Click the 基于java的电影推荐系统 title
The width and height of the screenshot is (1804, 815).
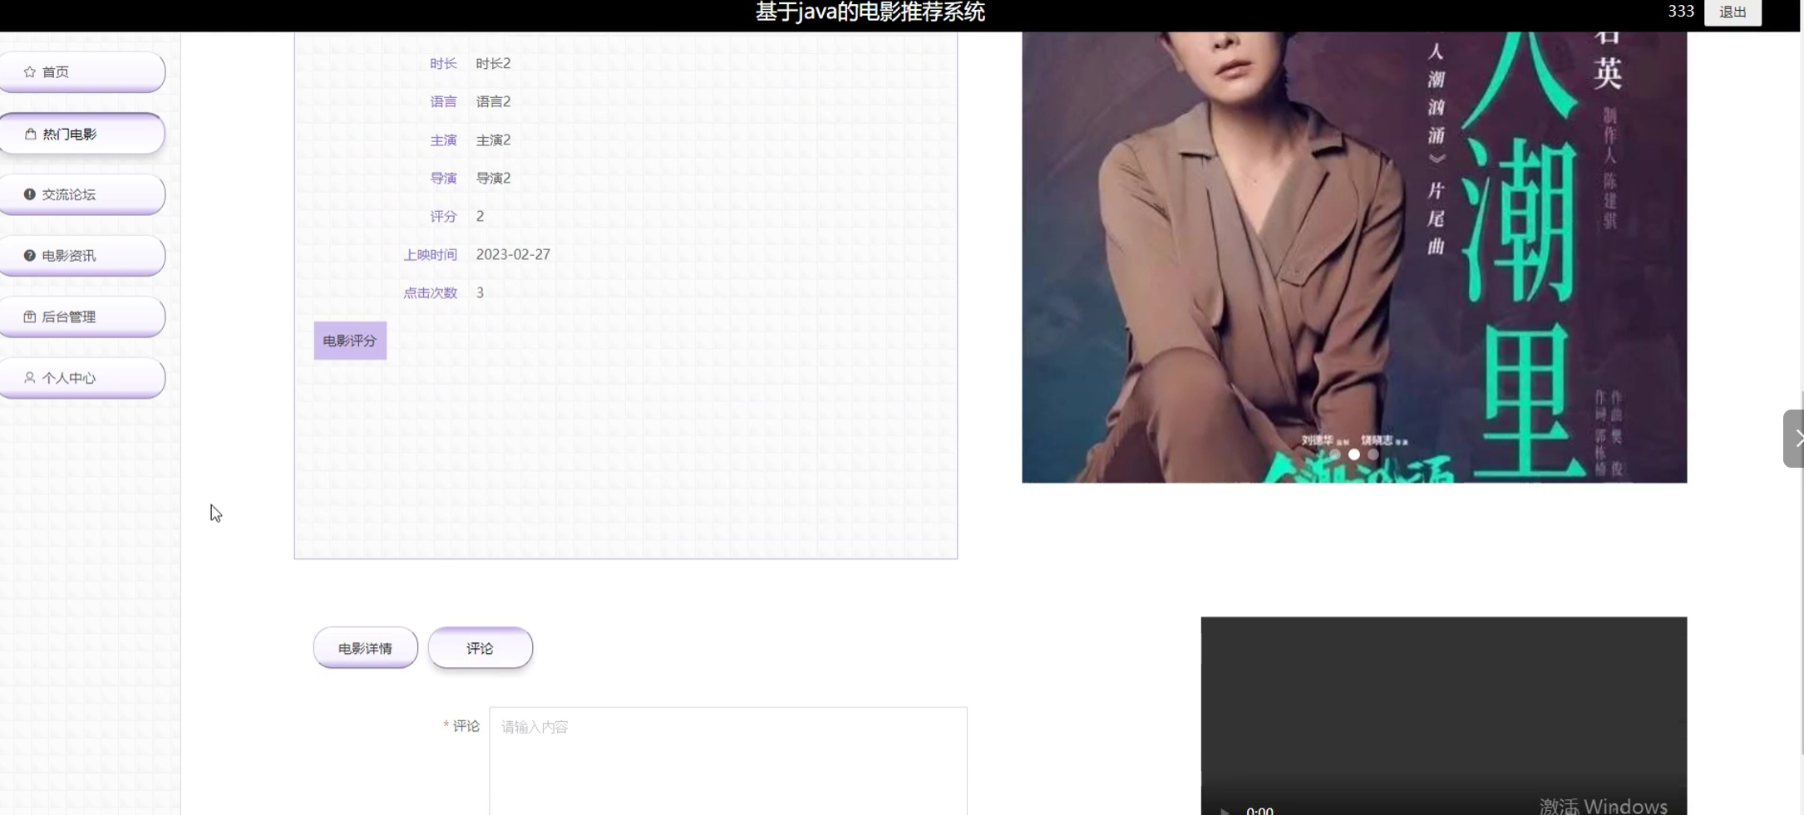[x=870, y=12]
